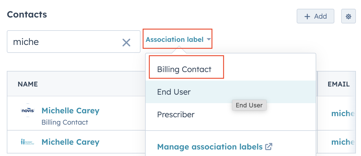This screenshot has width=361, height=156.
Task: Choose End User in the association list
Action: pyautogui.click(x=174, y=92)
